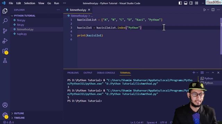Open the File menu
222x124 pixels.
point(11,3)
